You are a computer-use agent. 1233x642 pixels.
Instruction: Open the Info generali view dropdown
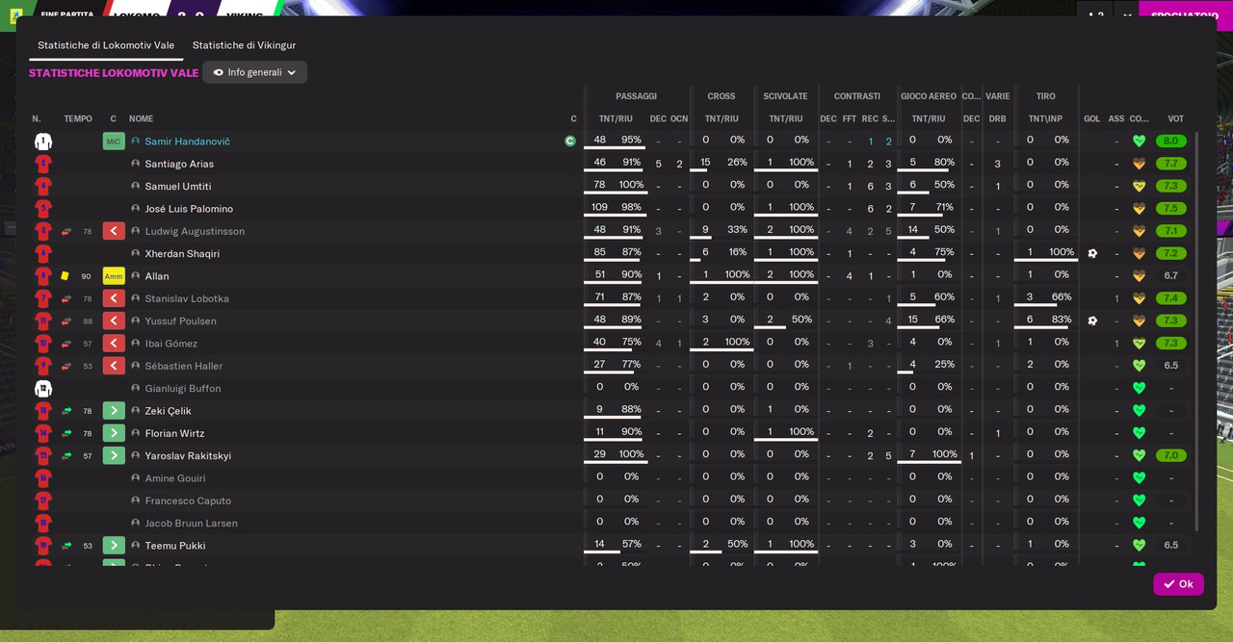pyautogui.click(x=254, y=72)
